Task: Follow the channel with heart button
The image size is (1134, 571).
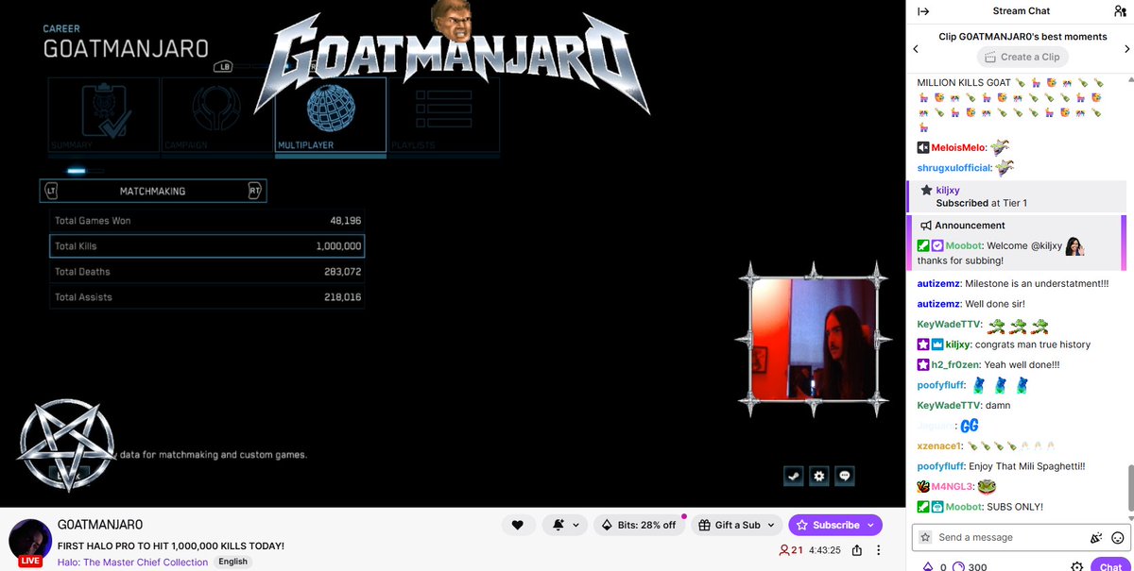Action: [517, 525]
